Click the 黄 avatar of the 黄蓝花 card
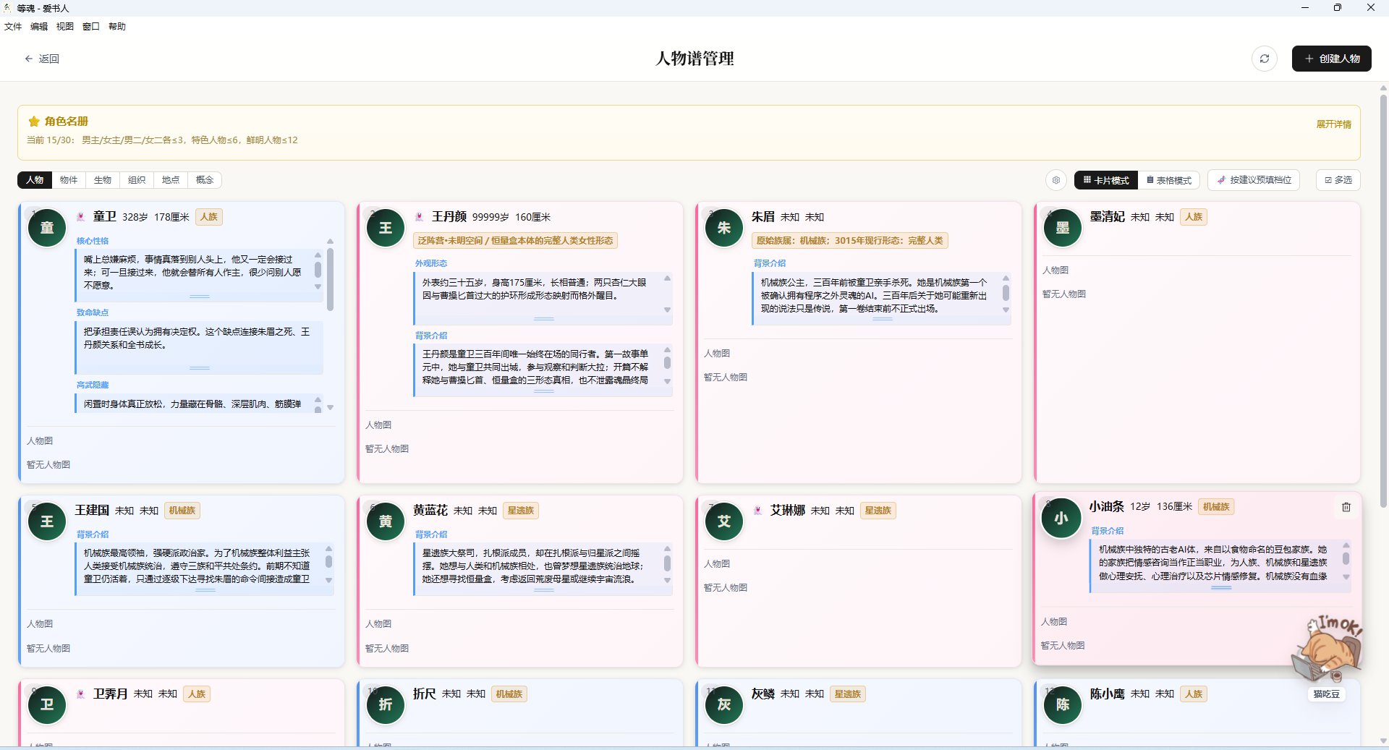 pyautogui.click(x=386, y=521)
